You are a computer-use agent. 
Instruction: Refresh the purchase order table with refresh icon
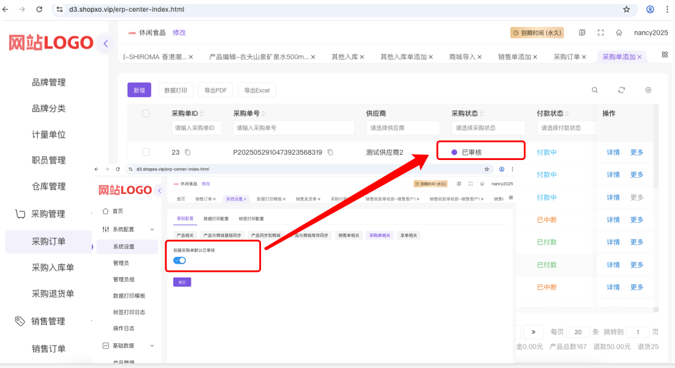point(621,90)
